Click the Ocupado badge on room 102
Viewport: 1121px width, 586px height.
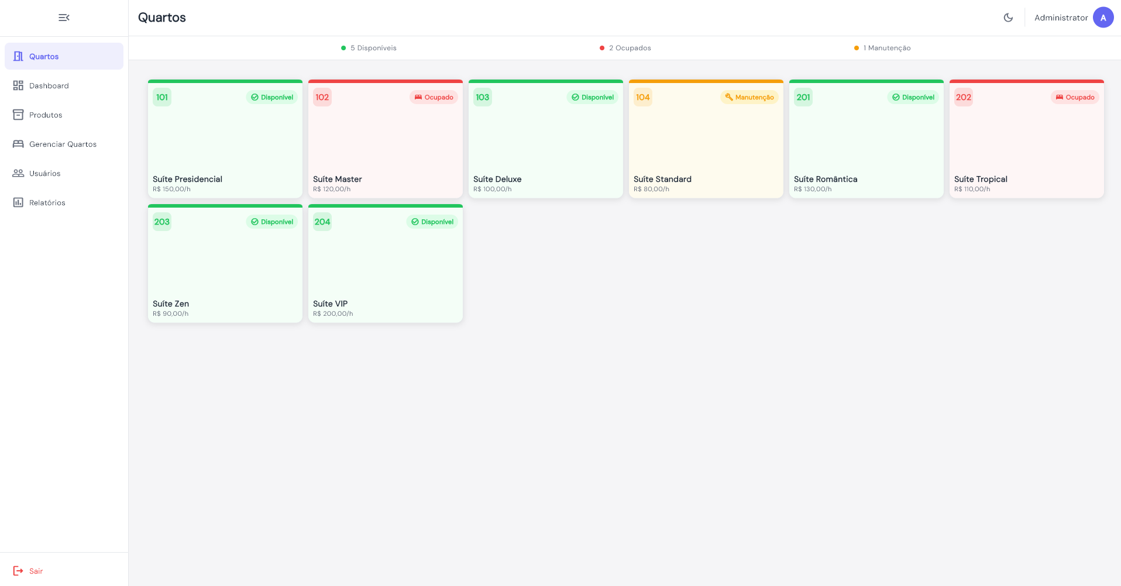[434, 97]
